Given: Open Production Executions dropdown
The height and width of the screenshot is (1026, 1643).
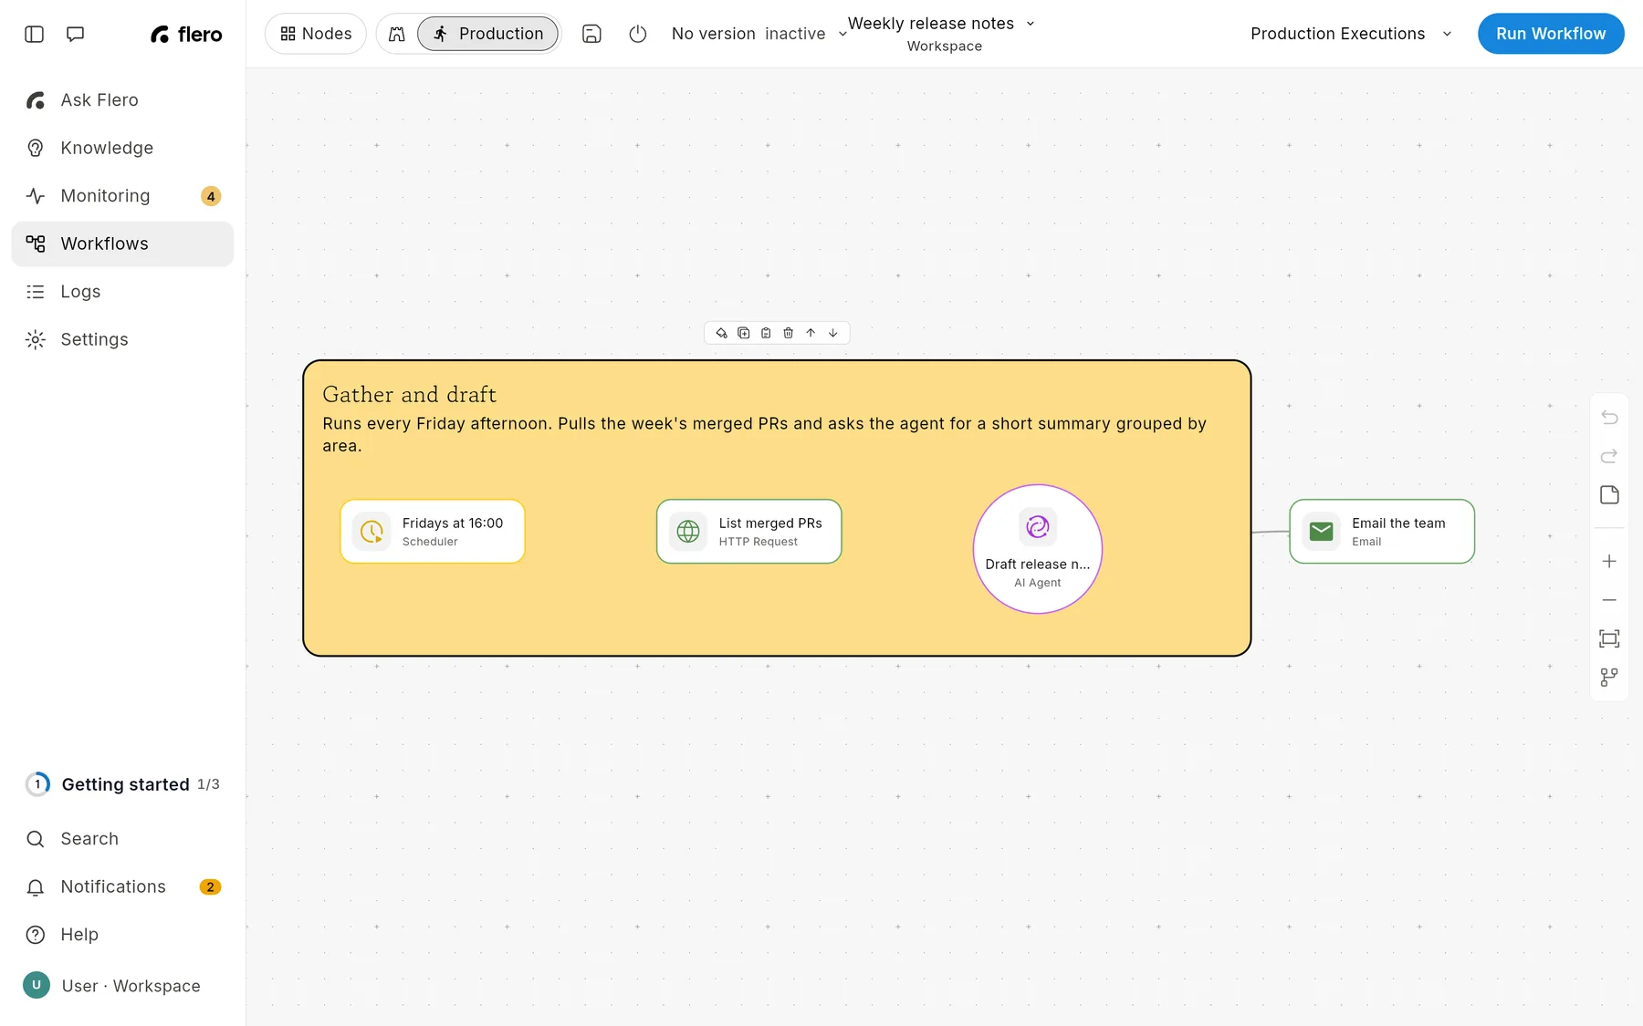Looking at the screenshot, I should 1351,34.
